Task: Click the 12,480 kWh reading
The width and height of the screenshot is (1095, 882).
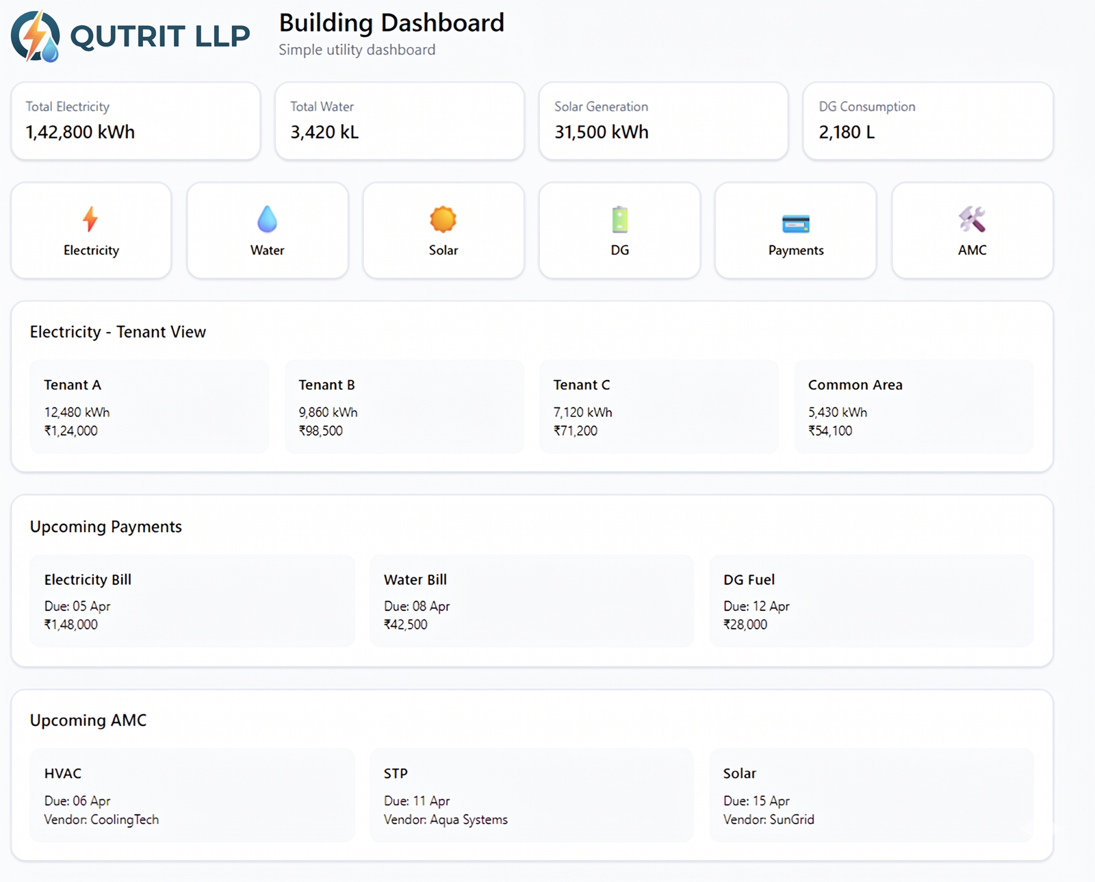Action: pos(77,412)
